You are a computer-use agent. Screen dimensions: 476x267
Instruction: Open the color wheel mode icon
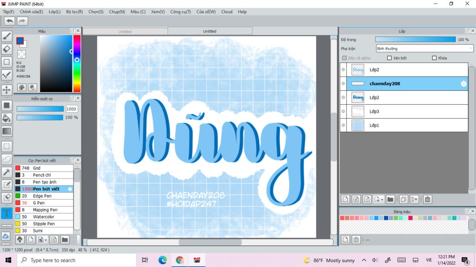(x=21, y=88)
